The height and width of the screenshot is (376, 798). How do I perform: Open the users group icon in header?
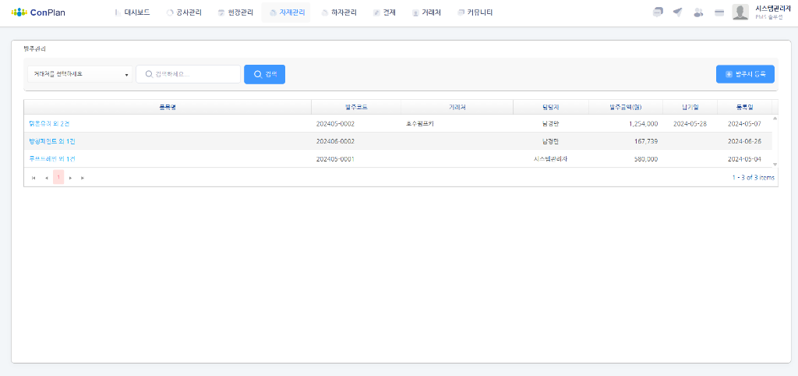pyautogui.click(x=698, y=12)
